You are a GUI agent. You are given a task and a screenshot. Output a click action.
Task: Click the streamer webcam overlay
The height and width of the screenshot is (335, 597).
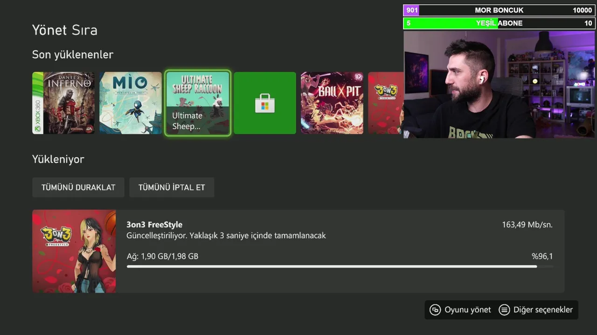[x=499, y=84]
